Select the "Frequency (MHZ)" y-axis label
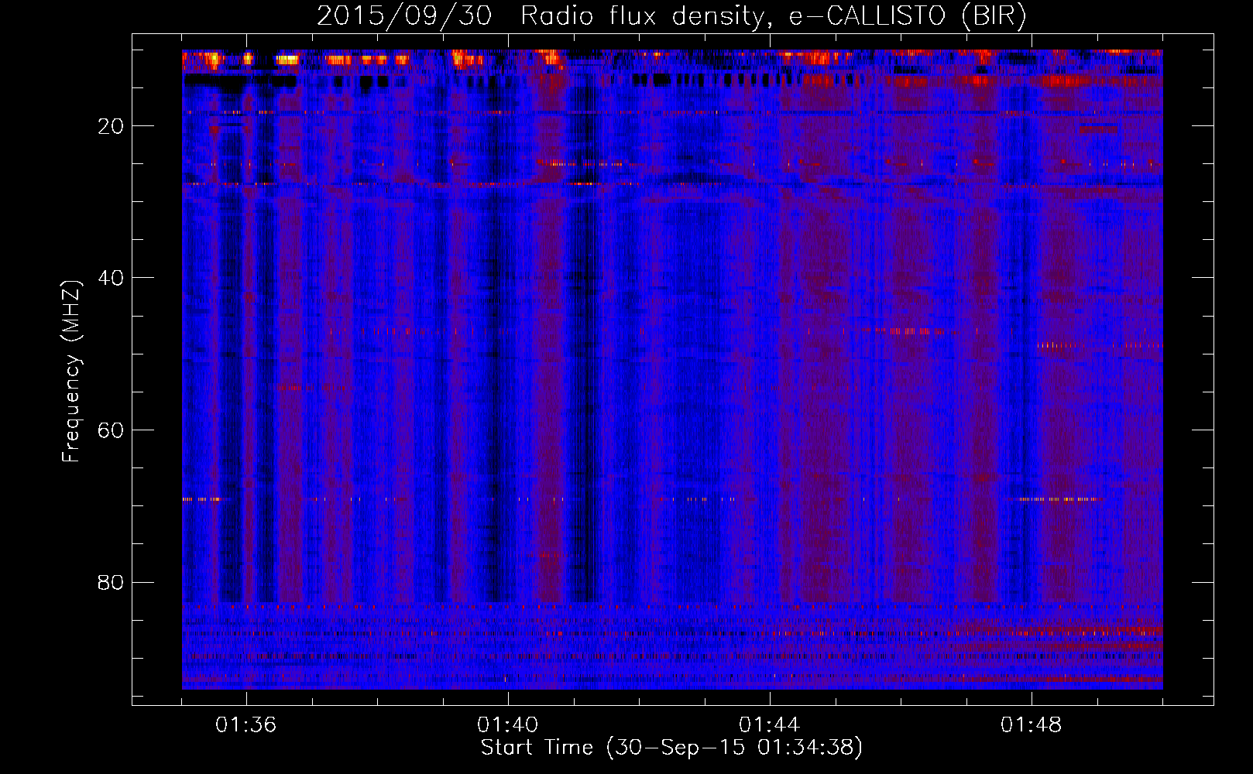The height and width of the screenshot is (774, 1253). tap(70, 372)
